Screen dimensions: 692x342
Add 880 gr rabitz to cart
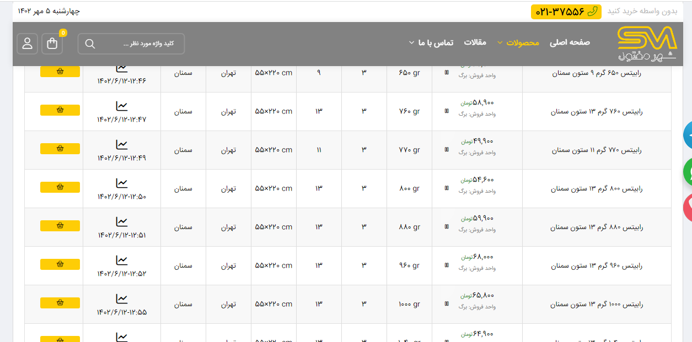click(x=60, y=226)
